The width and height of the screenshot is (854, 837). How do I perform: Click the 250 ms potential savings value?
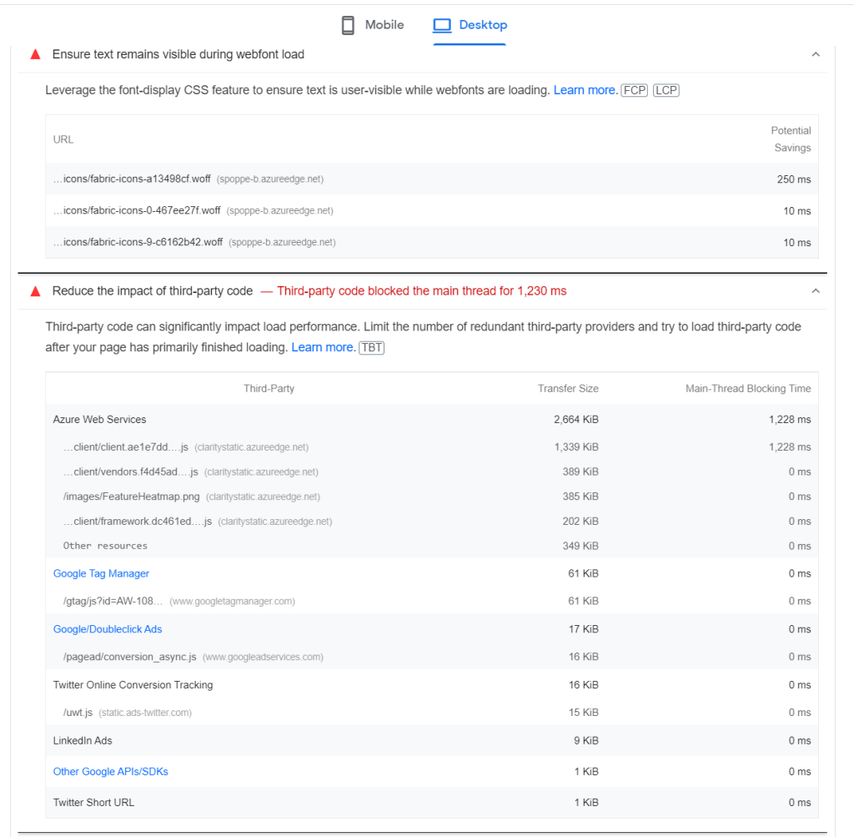coord(794,179)
